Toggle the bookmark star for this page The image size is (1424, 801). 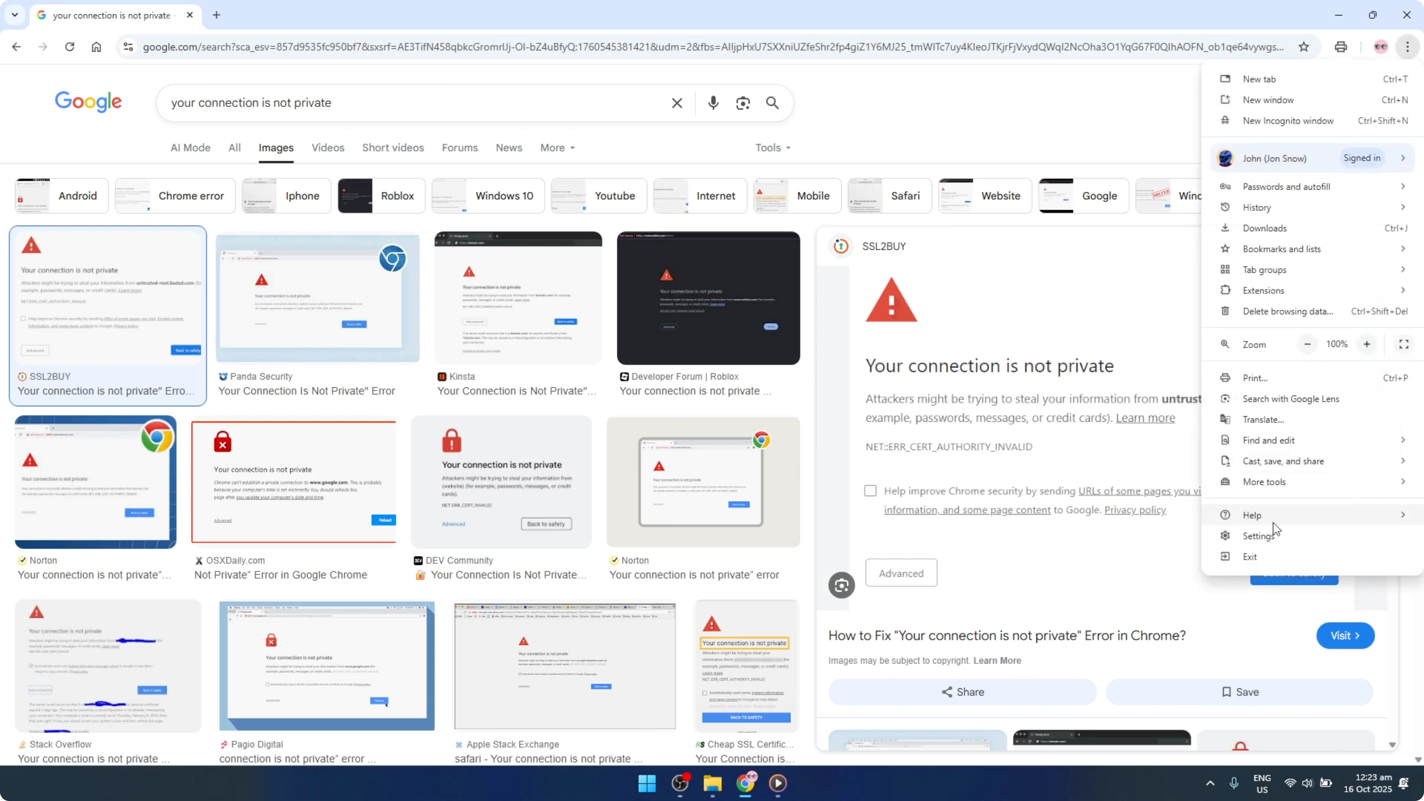click(x=1304, y=47)
